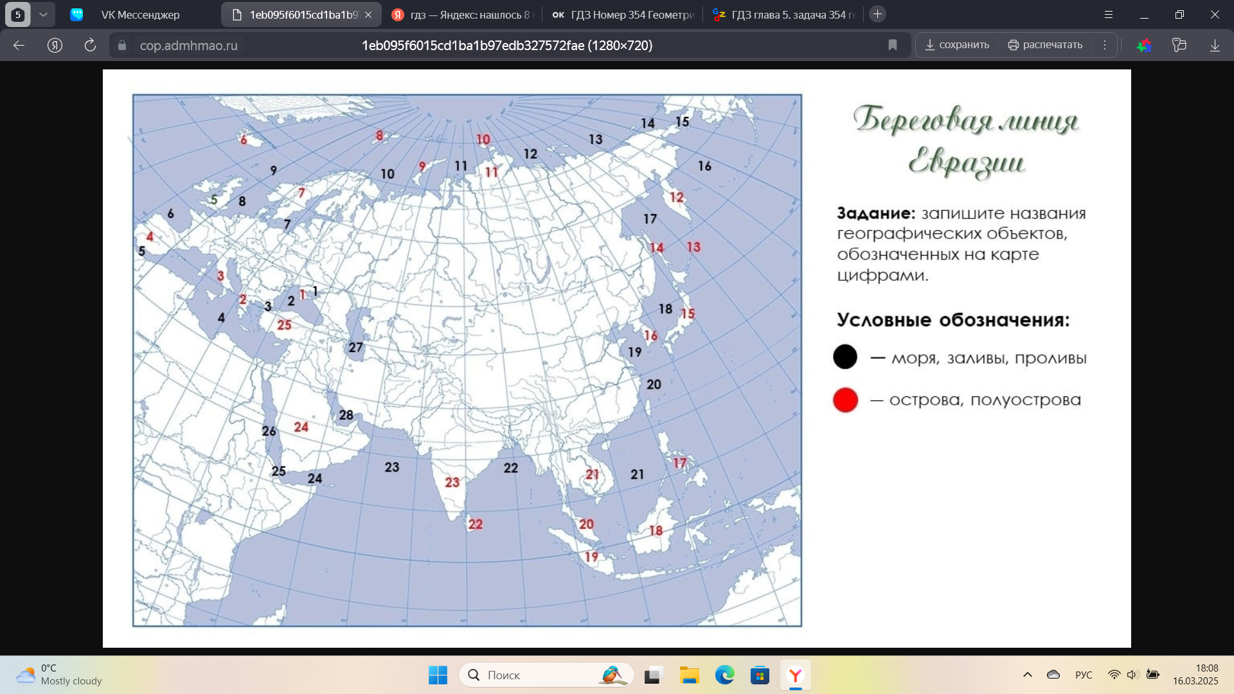
Task: Expand the tab list dropdown chevron
Action: [x=43, y=14]
